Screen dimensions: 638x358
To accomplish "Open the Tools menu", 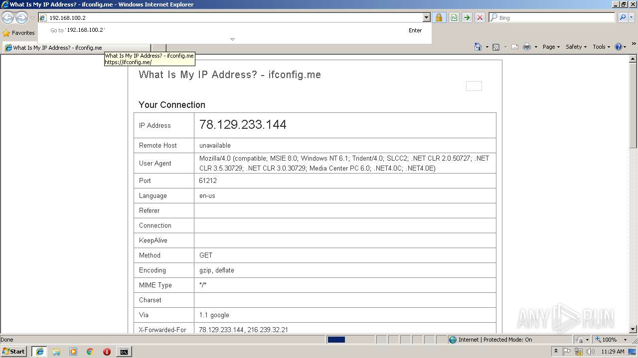I will point(601,47).
